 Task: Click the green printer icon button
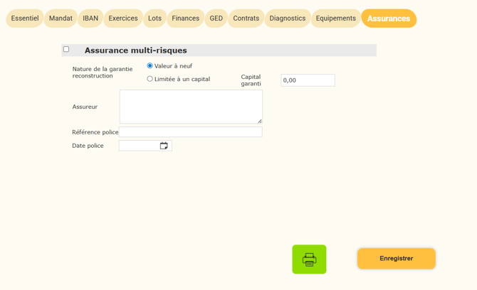[x=309, y=259]
